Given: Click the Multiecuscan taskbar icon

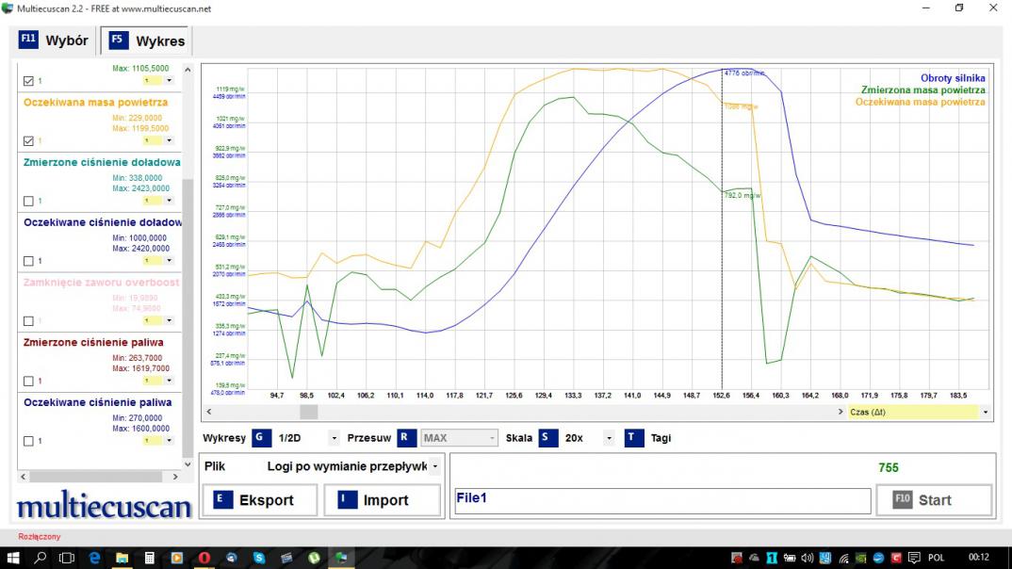Looking at the screenshot, I should coord(341,558).
